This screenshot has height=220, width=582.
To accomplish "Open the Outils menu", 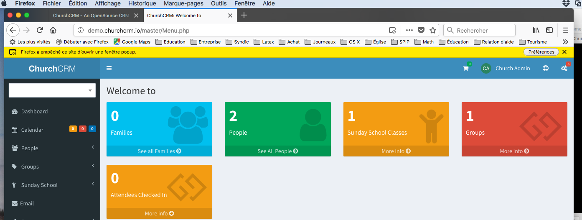I will pyautogui.click(x=219, y=3).
